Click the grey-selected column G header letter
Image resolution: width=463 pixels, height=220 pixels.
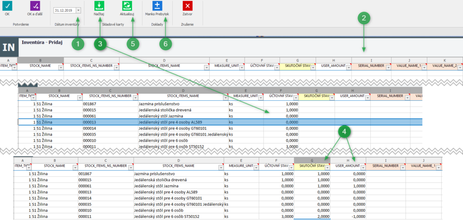point(312,159)
